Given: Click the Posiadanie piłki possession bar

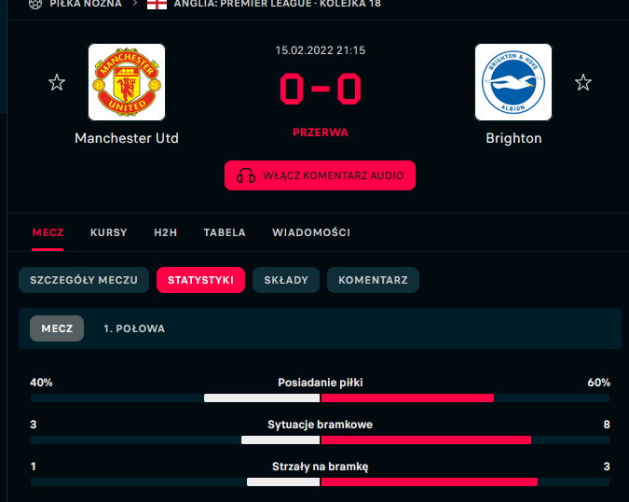Looking at the screenshot, I should tap(321, 398).
